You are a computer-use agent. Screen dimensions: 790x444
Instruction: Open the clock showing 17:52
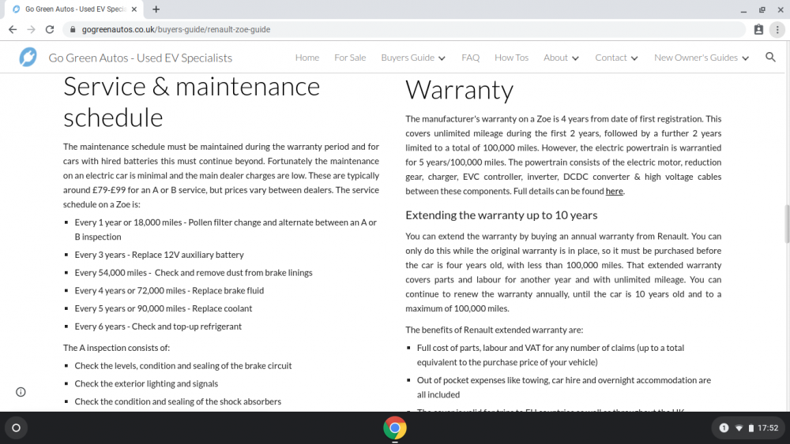pyautogui.click(x=768, y=428)
